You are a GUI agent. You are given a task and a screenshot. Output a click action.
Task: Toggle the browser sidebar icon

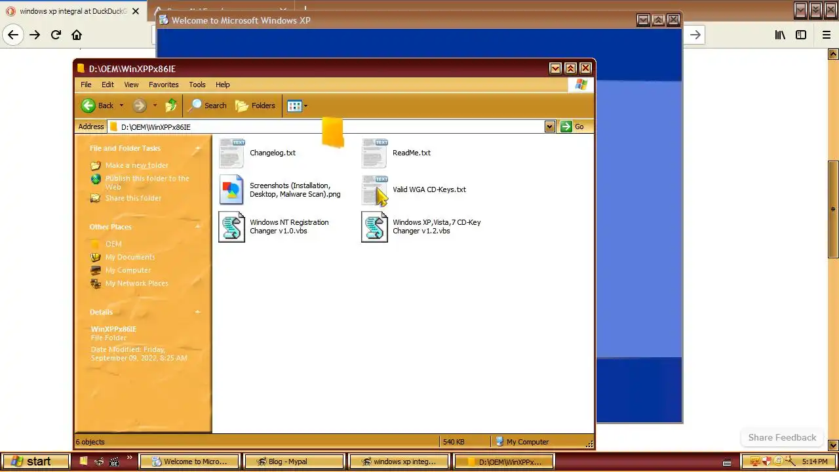801,35
